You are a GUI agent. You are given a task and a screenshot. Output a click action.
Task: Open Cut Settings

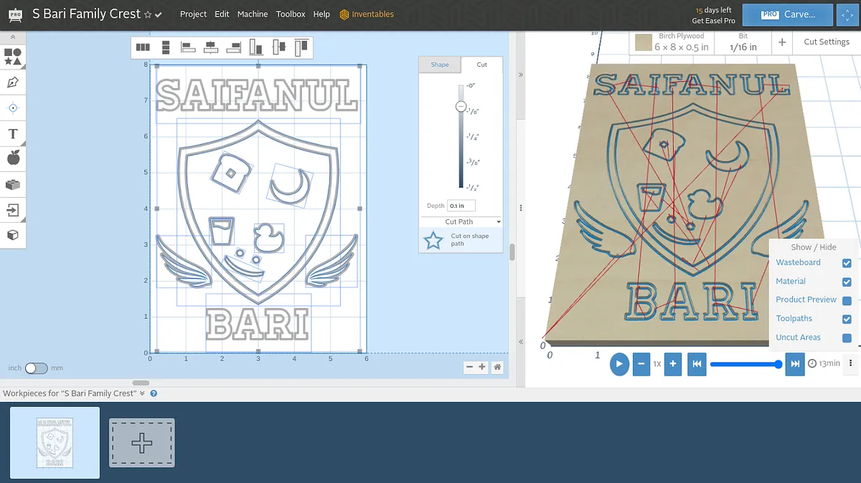pos(826,42)
